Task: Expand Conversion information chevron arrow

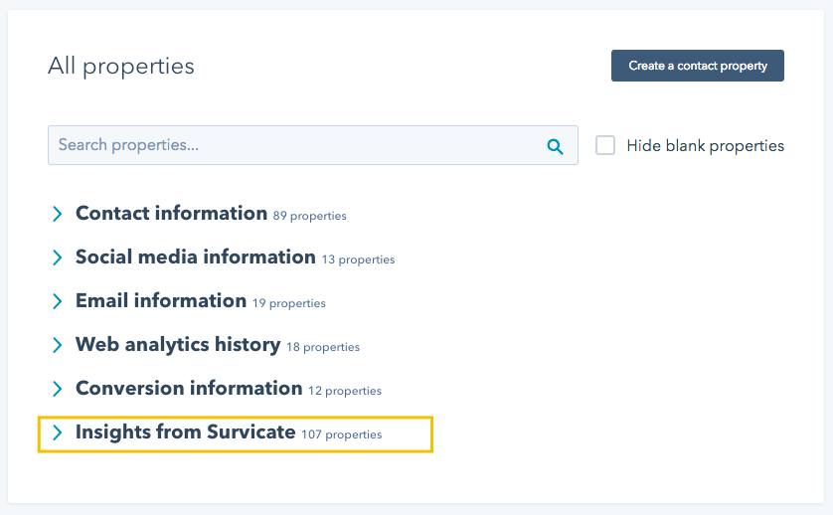Action: [x=57, y=389]
